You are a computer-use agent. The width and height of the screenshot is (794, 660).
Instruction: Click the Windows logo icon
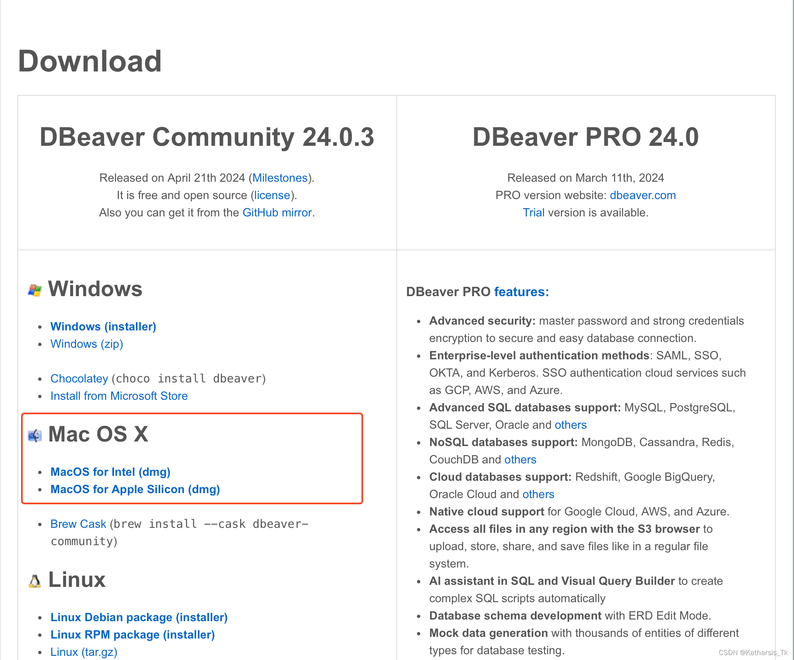point(35,289)
